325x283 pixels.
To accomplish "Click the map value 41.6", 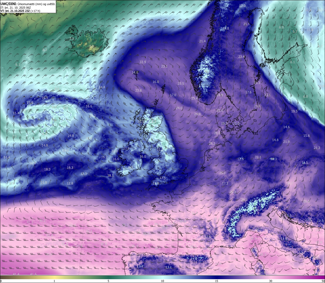I will (33, 274).
